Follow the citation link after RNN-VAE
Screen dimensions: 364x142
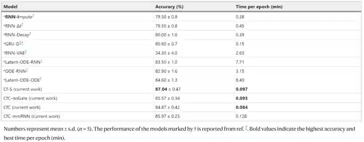click(26, 51)
